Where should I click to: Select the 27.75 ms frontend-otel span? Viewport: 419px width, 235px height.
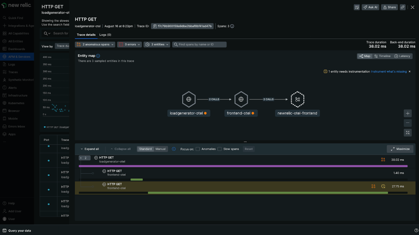(x=245, y=188)
